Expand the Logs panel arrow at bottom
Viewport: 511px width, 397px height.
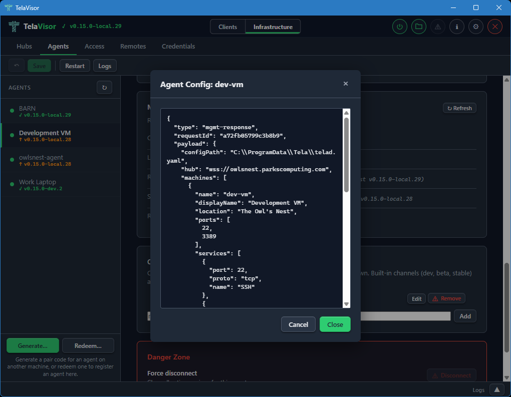tap(496, 389)
